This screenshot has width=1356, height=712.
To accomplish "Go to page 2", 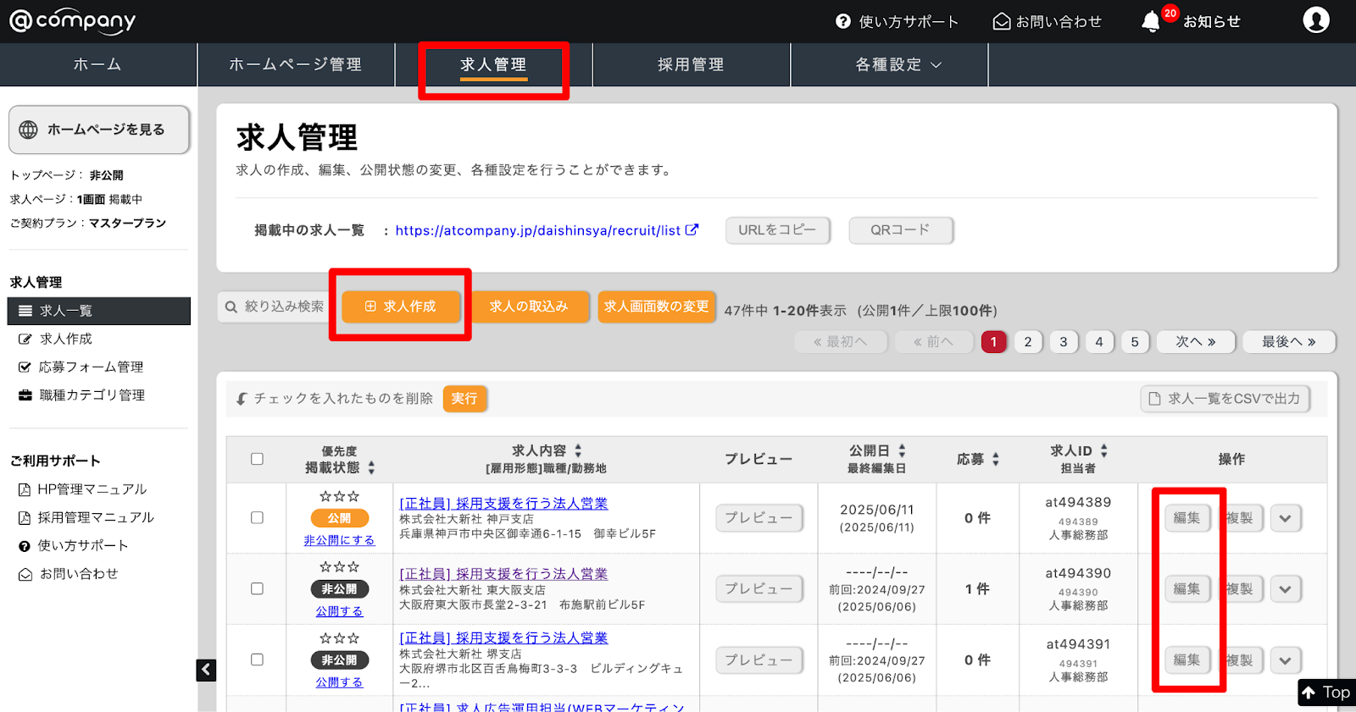I will click(1028, 342).
